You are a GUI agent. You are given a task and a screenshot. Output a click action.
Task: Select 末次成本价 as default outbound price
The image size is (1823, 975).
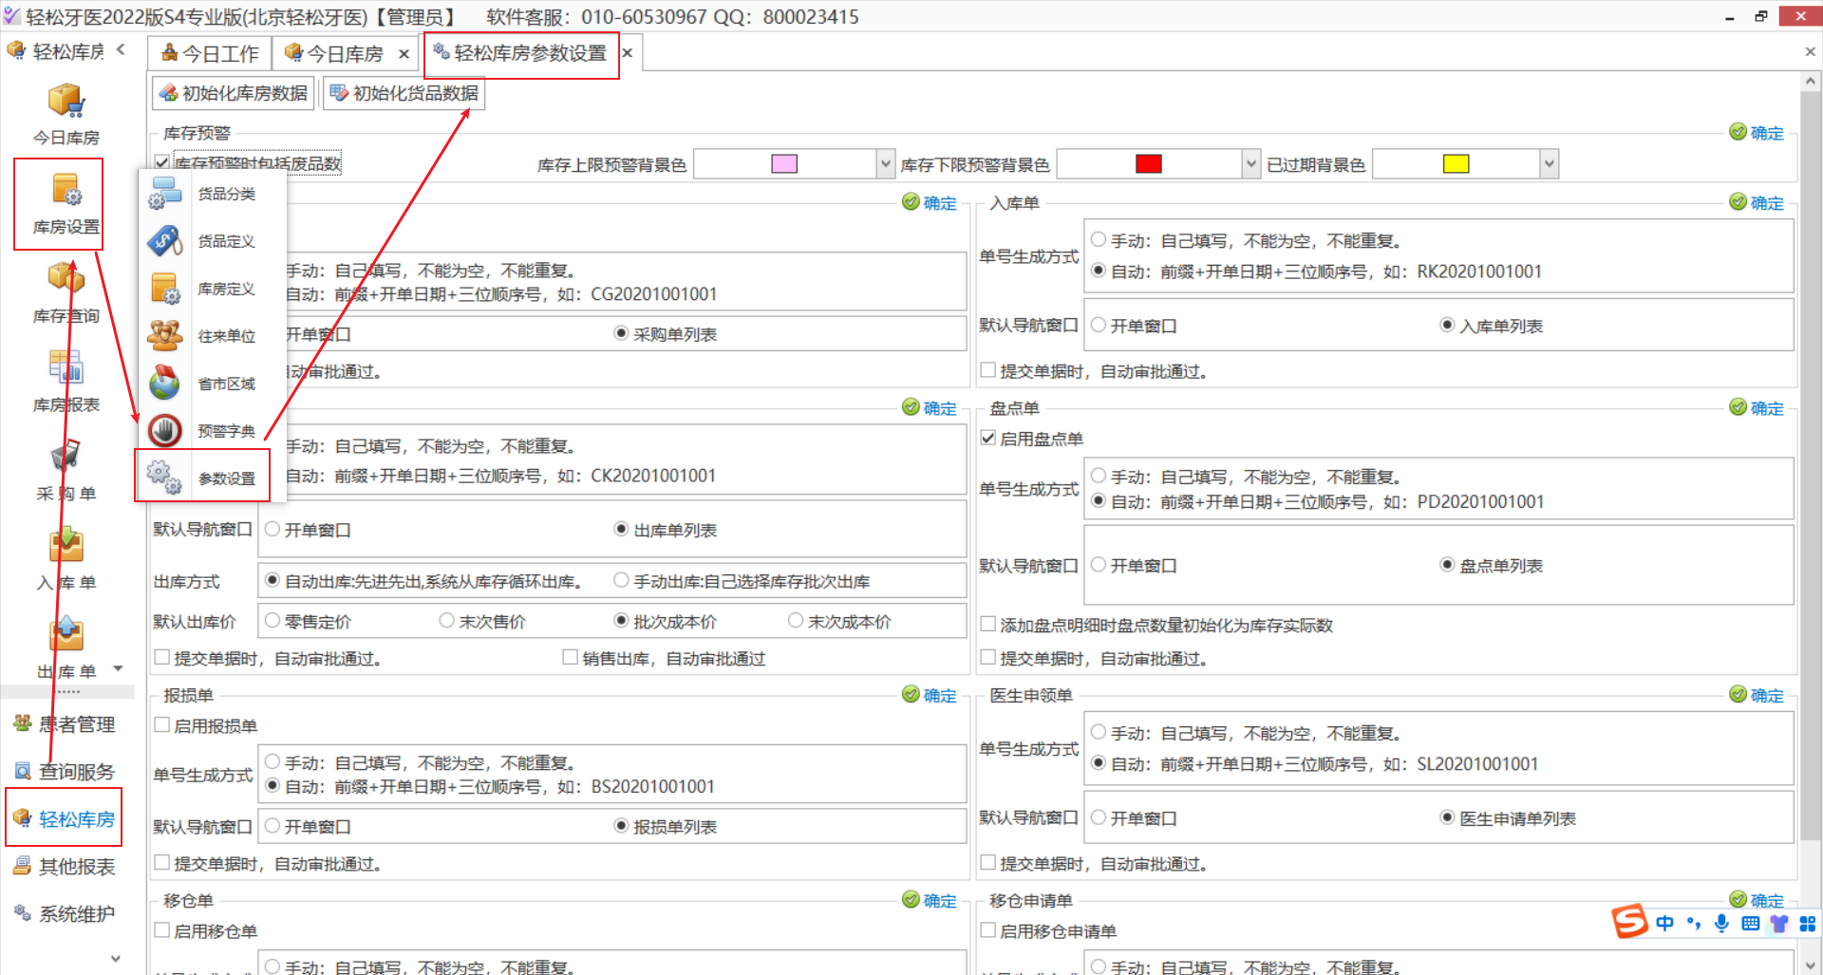click(796, 621)
